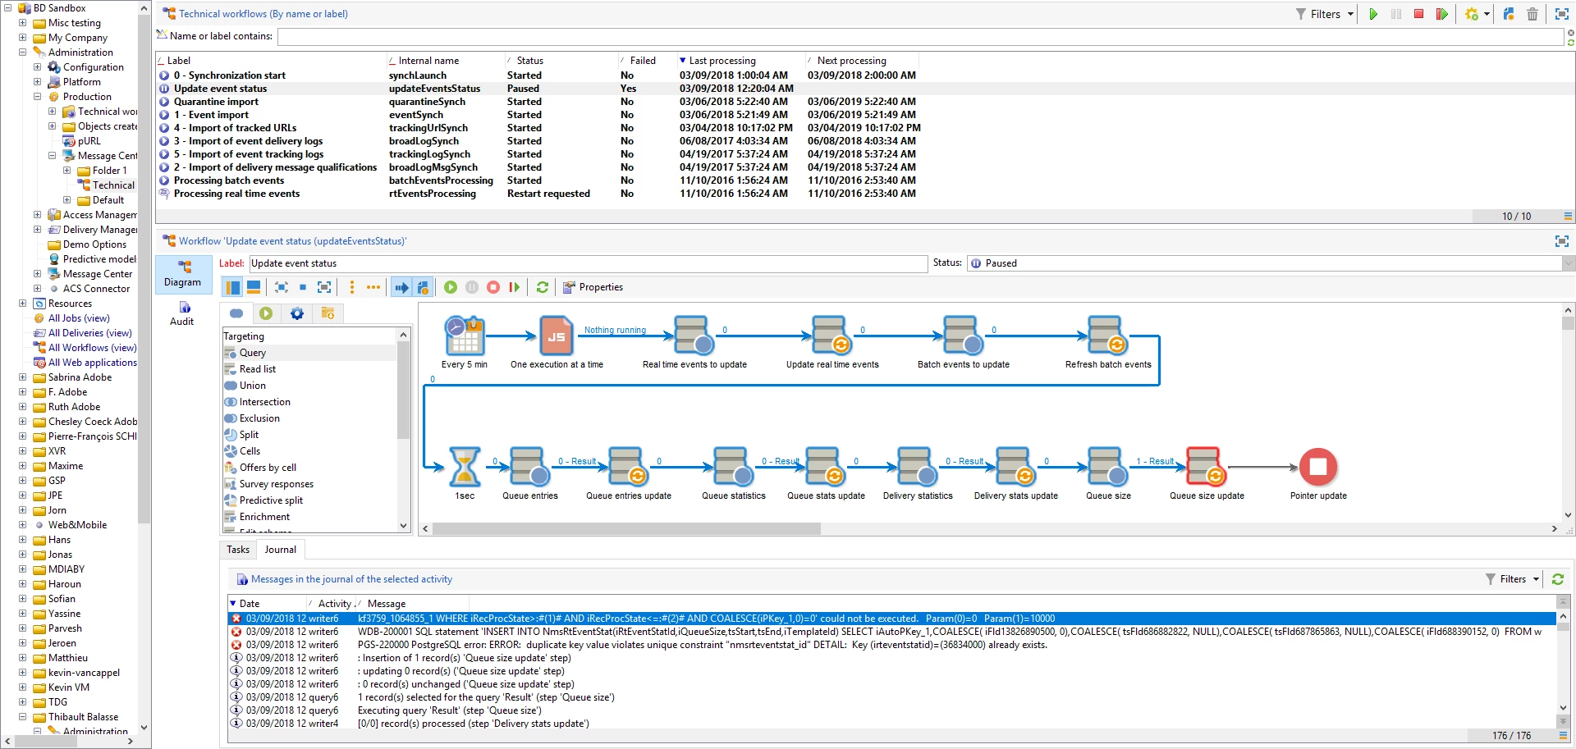Start the workflow from diagram toolbar
The height and width of the screenshot is (749, 1576).
(451, 287)
